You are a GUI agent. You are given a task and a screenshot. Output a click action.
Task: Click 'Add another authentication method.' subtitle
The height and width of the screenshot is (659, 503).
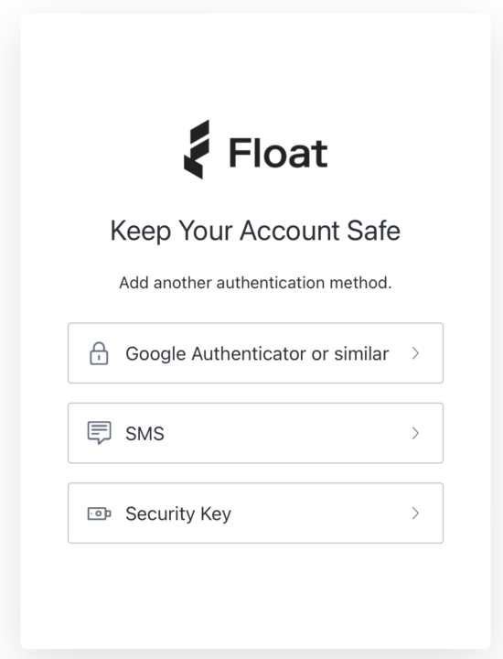pos(255,283)
